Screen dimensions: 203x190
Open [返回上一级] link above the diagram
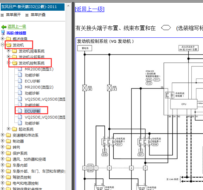tap(90, 9)
